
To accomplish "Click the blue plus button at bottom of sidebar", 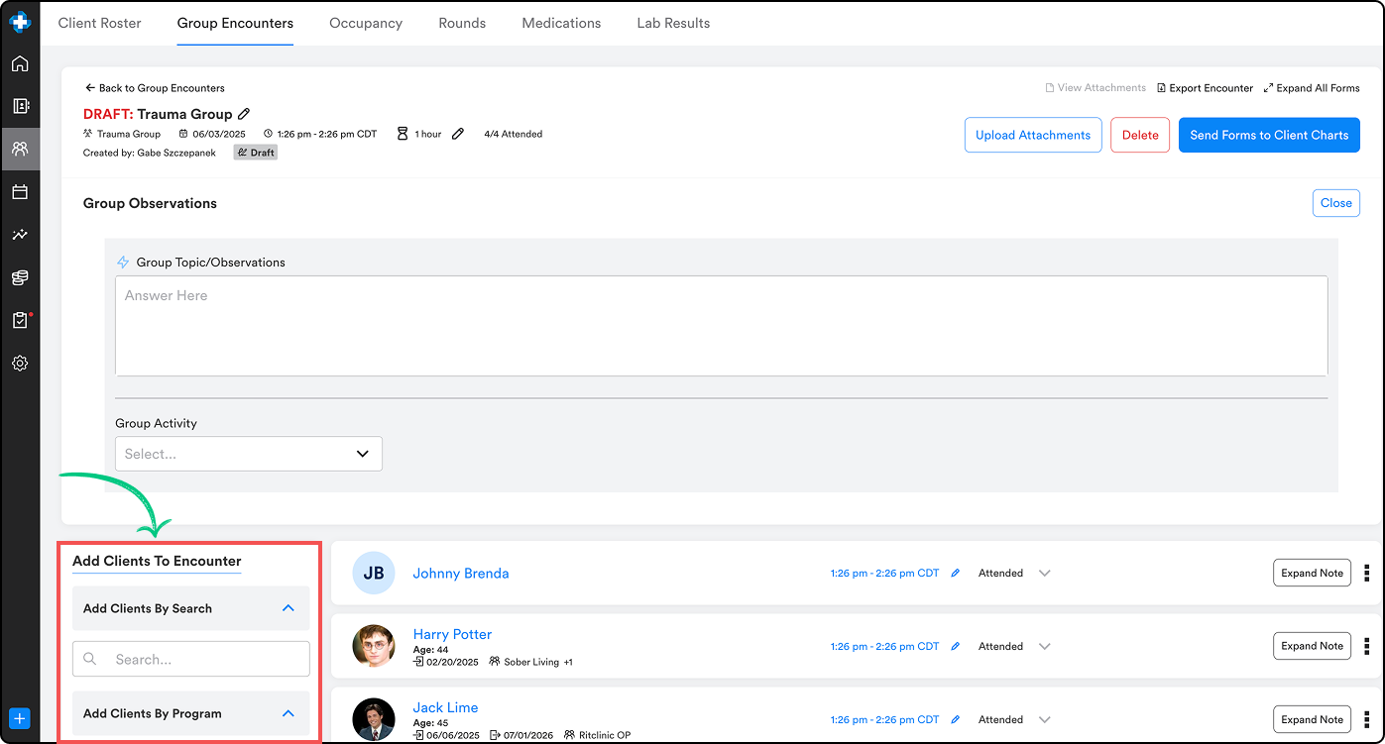I will (x=20, y=717).
